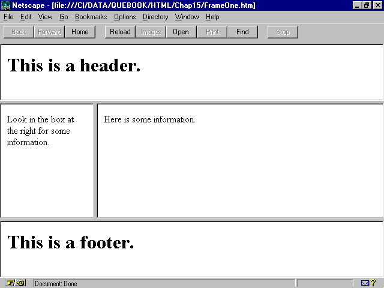Viewport: 384px width, 288px height.
Task: Click the 'Look in the box at' paragraph
Action: pyautogui.click(x=40, y=131)
